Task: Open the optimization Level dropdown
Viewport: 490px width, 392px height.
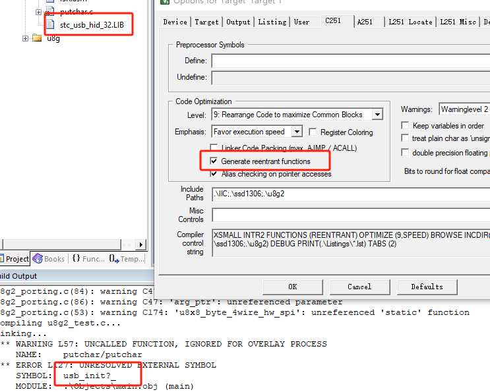Action: (x=377, y=115)
